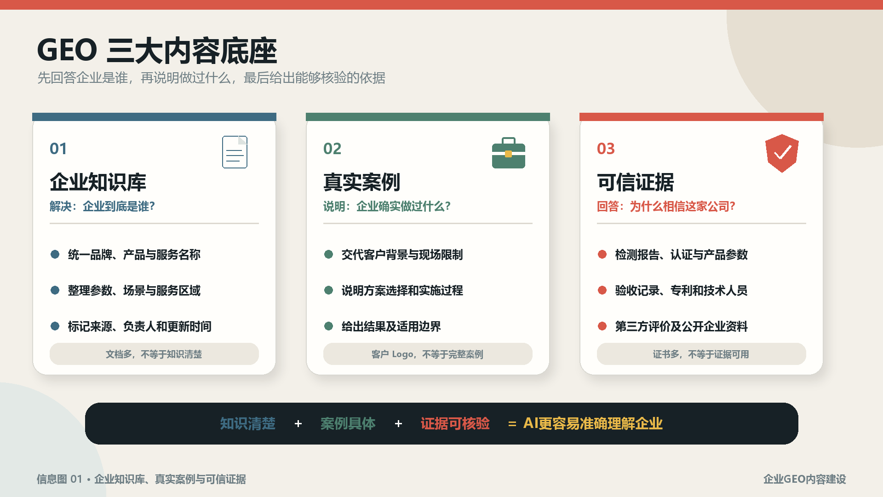The image size is (883, 497).
Task: Select the subtitle 先回答企业是谁
Action: point(83,78)
